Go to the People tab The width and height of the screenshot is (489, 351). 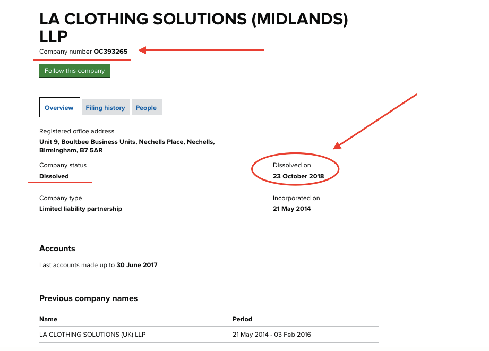click(x=146, y=108)
